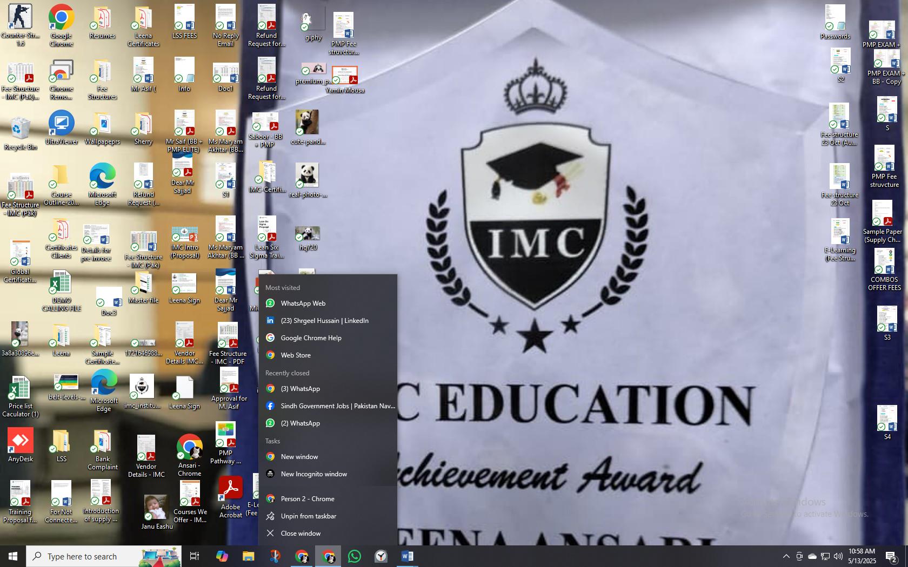This screenshot has width=908, height=567.
Task: Reopen recently closed (3) WhatsApp
Action: (x=328, y=389)
